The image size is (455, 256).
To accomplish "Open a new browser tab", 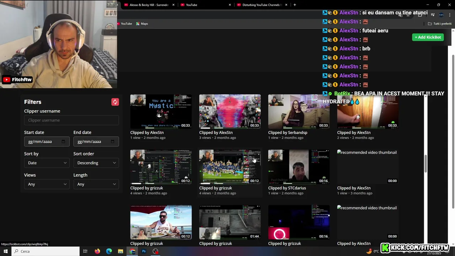I will [x=295, y=5].
